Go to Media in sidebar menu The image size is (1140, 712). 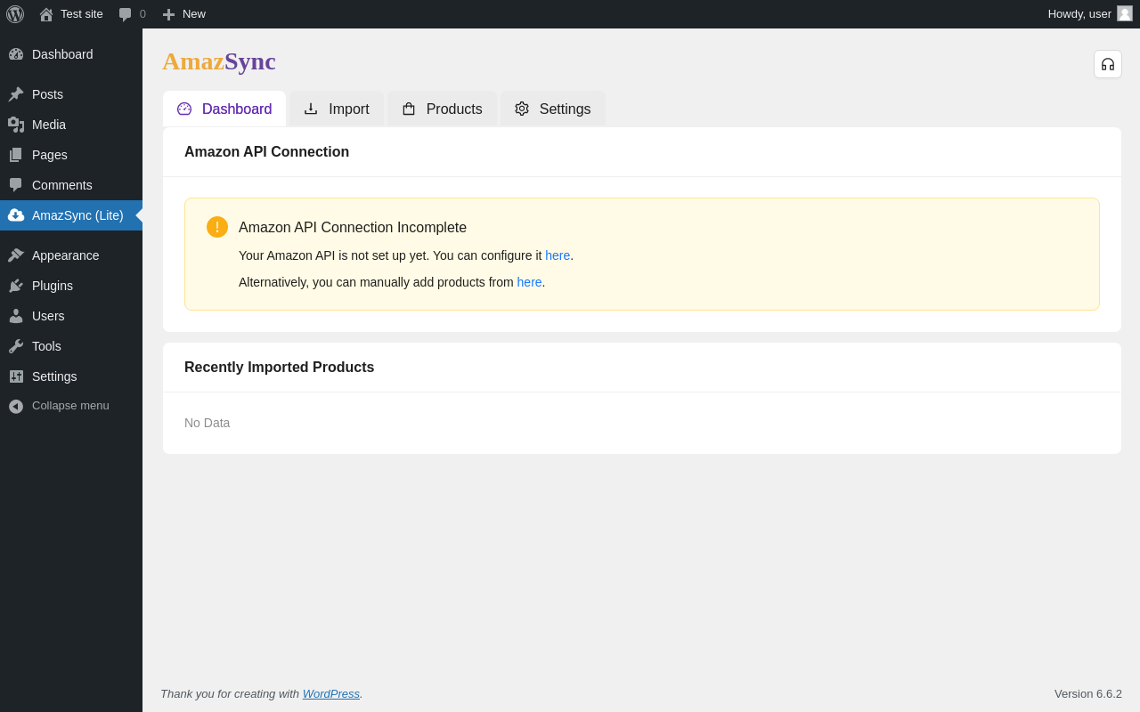[x=49, y=125]
